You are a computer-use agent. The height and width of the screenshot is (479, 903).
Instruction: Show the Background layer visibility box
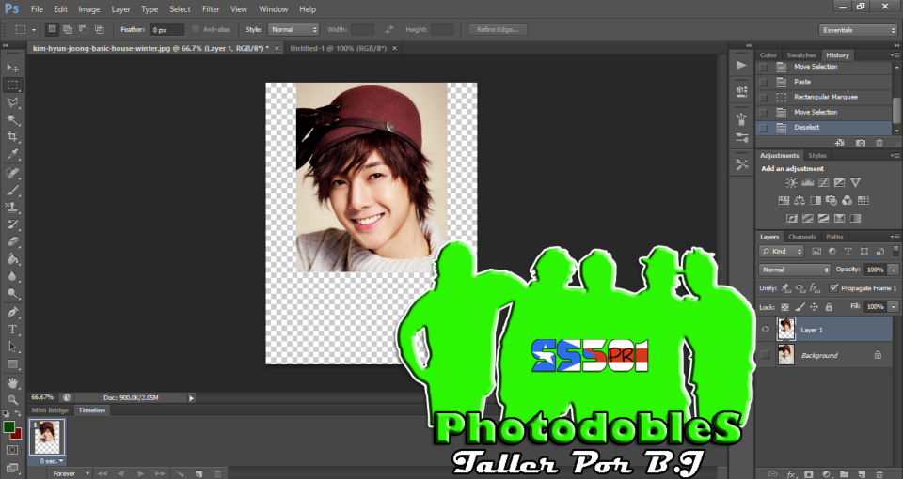click(766, 355)
